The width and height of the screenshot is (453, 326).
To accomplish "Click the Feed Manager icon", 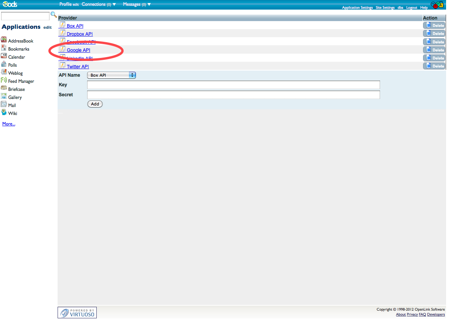I will click(x=4, y=81).
